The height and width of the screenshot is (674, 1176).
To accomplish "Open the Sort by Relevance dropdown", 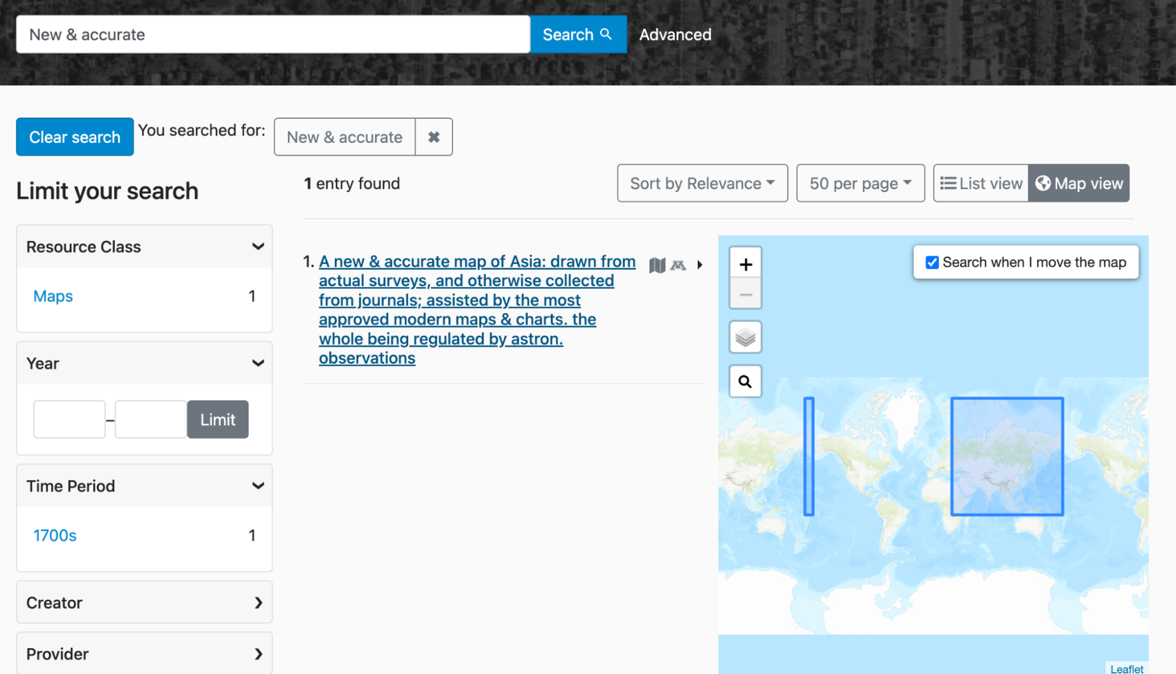I will coord(702,183).
